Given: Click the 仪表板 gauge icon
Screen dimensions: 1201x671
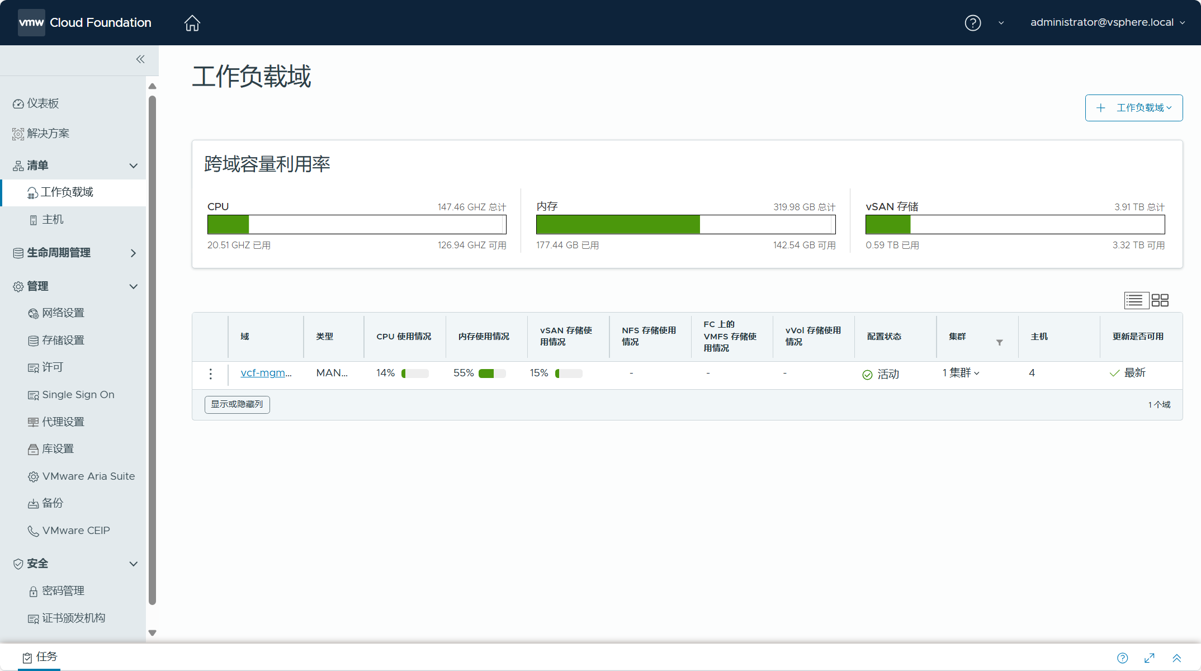Looking at the screenshot, I should point(18,104).
